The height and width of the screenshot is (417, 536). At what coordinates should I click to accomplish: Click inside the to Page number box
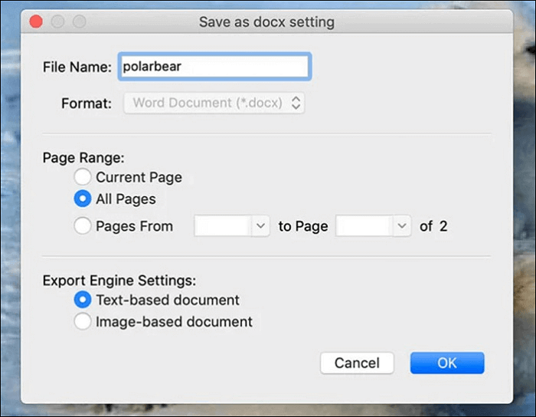[364, 226]
